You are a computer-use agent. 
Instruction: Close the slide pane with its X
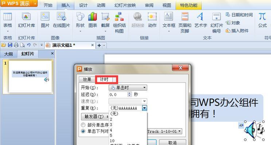coord(52,54)
